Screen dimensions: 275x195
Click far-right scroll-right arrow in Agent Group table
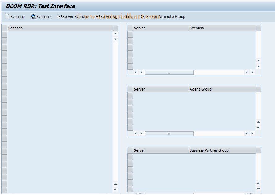[x=252, y=133]
